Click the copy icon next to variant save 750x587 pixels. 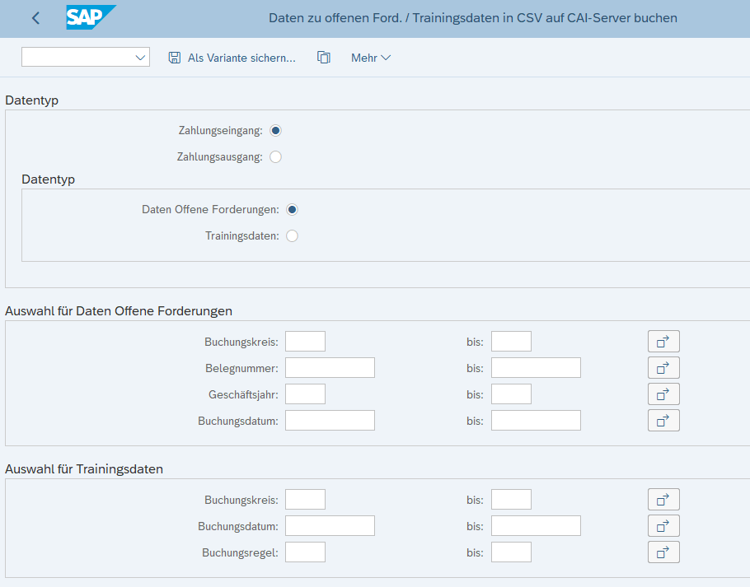point(324,58)
